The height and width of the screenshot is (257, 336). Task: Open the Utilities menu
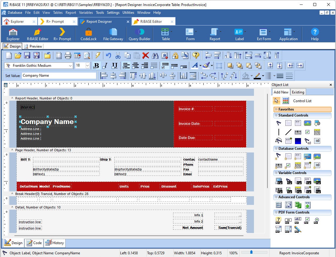point(128,13)
